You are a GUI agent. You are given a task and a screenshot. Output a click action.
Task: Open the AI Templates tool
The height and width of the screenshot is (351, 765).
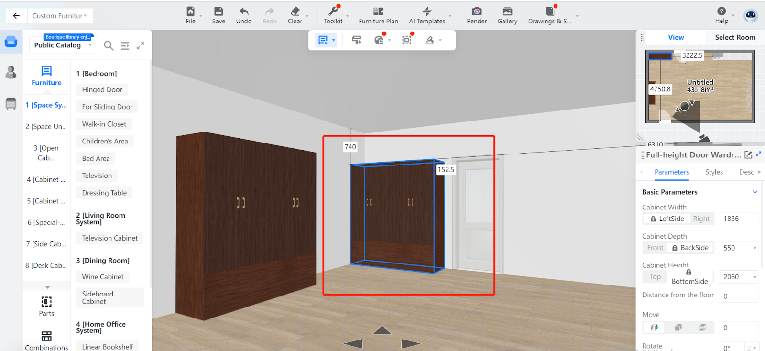point(427,11)
